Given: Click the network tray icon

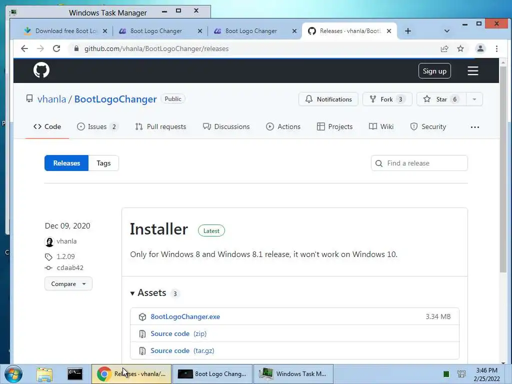Looking at the screenshot, I should click(461, 374).
